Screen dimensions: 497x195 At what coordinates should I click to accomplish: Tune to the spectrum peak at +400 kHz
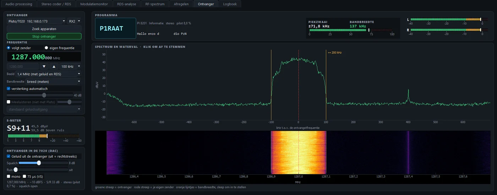pos(408,96)
